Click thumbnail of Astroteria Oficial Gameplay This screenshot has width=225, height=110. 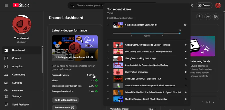point(118,65)
